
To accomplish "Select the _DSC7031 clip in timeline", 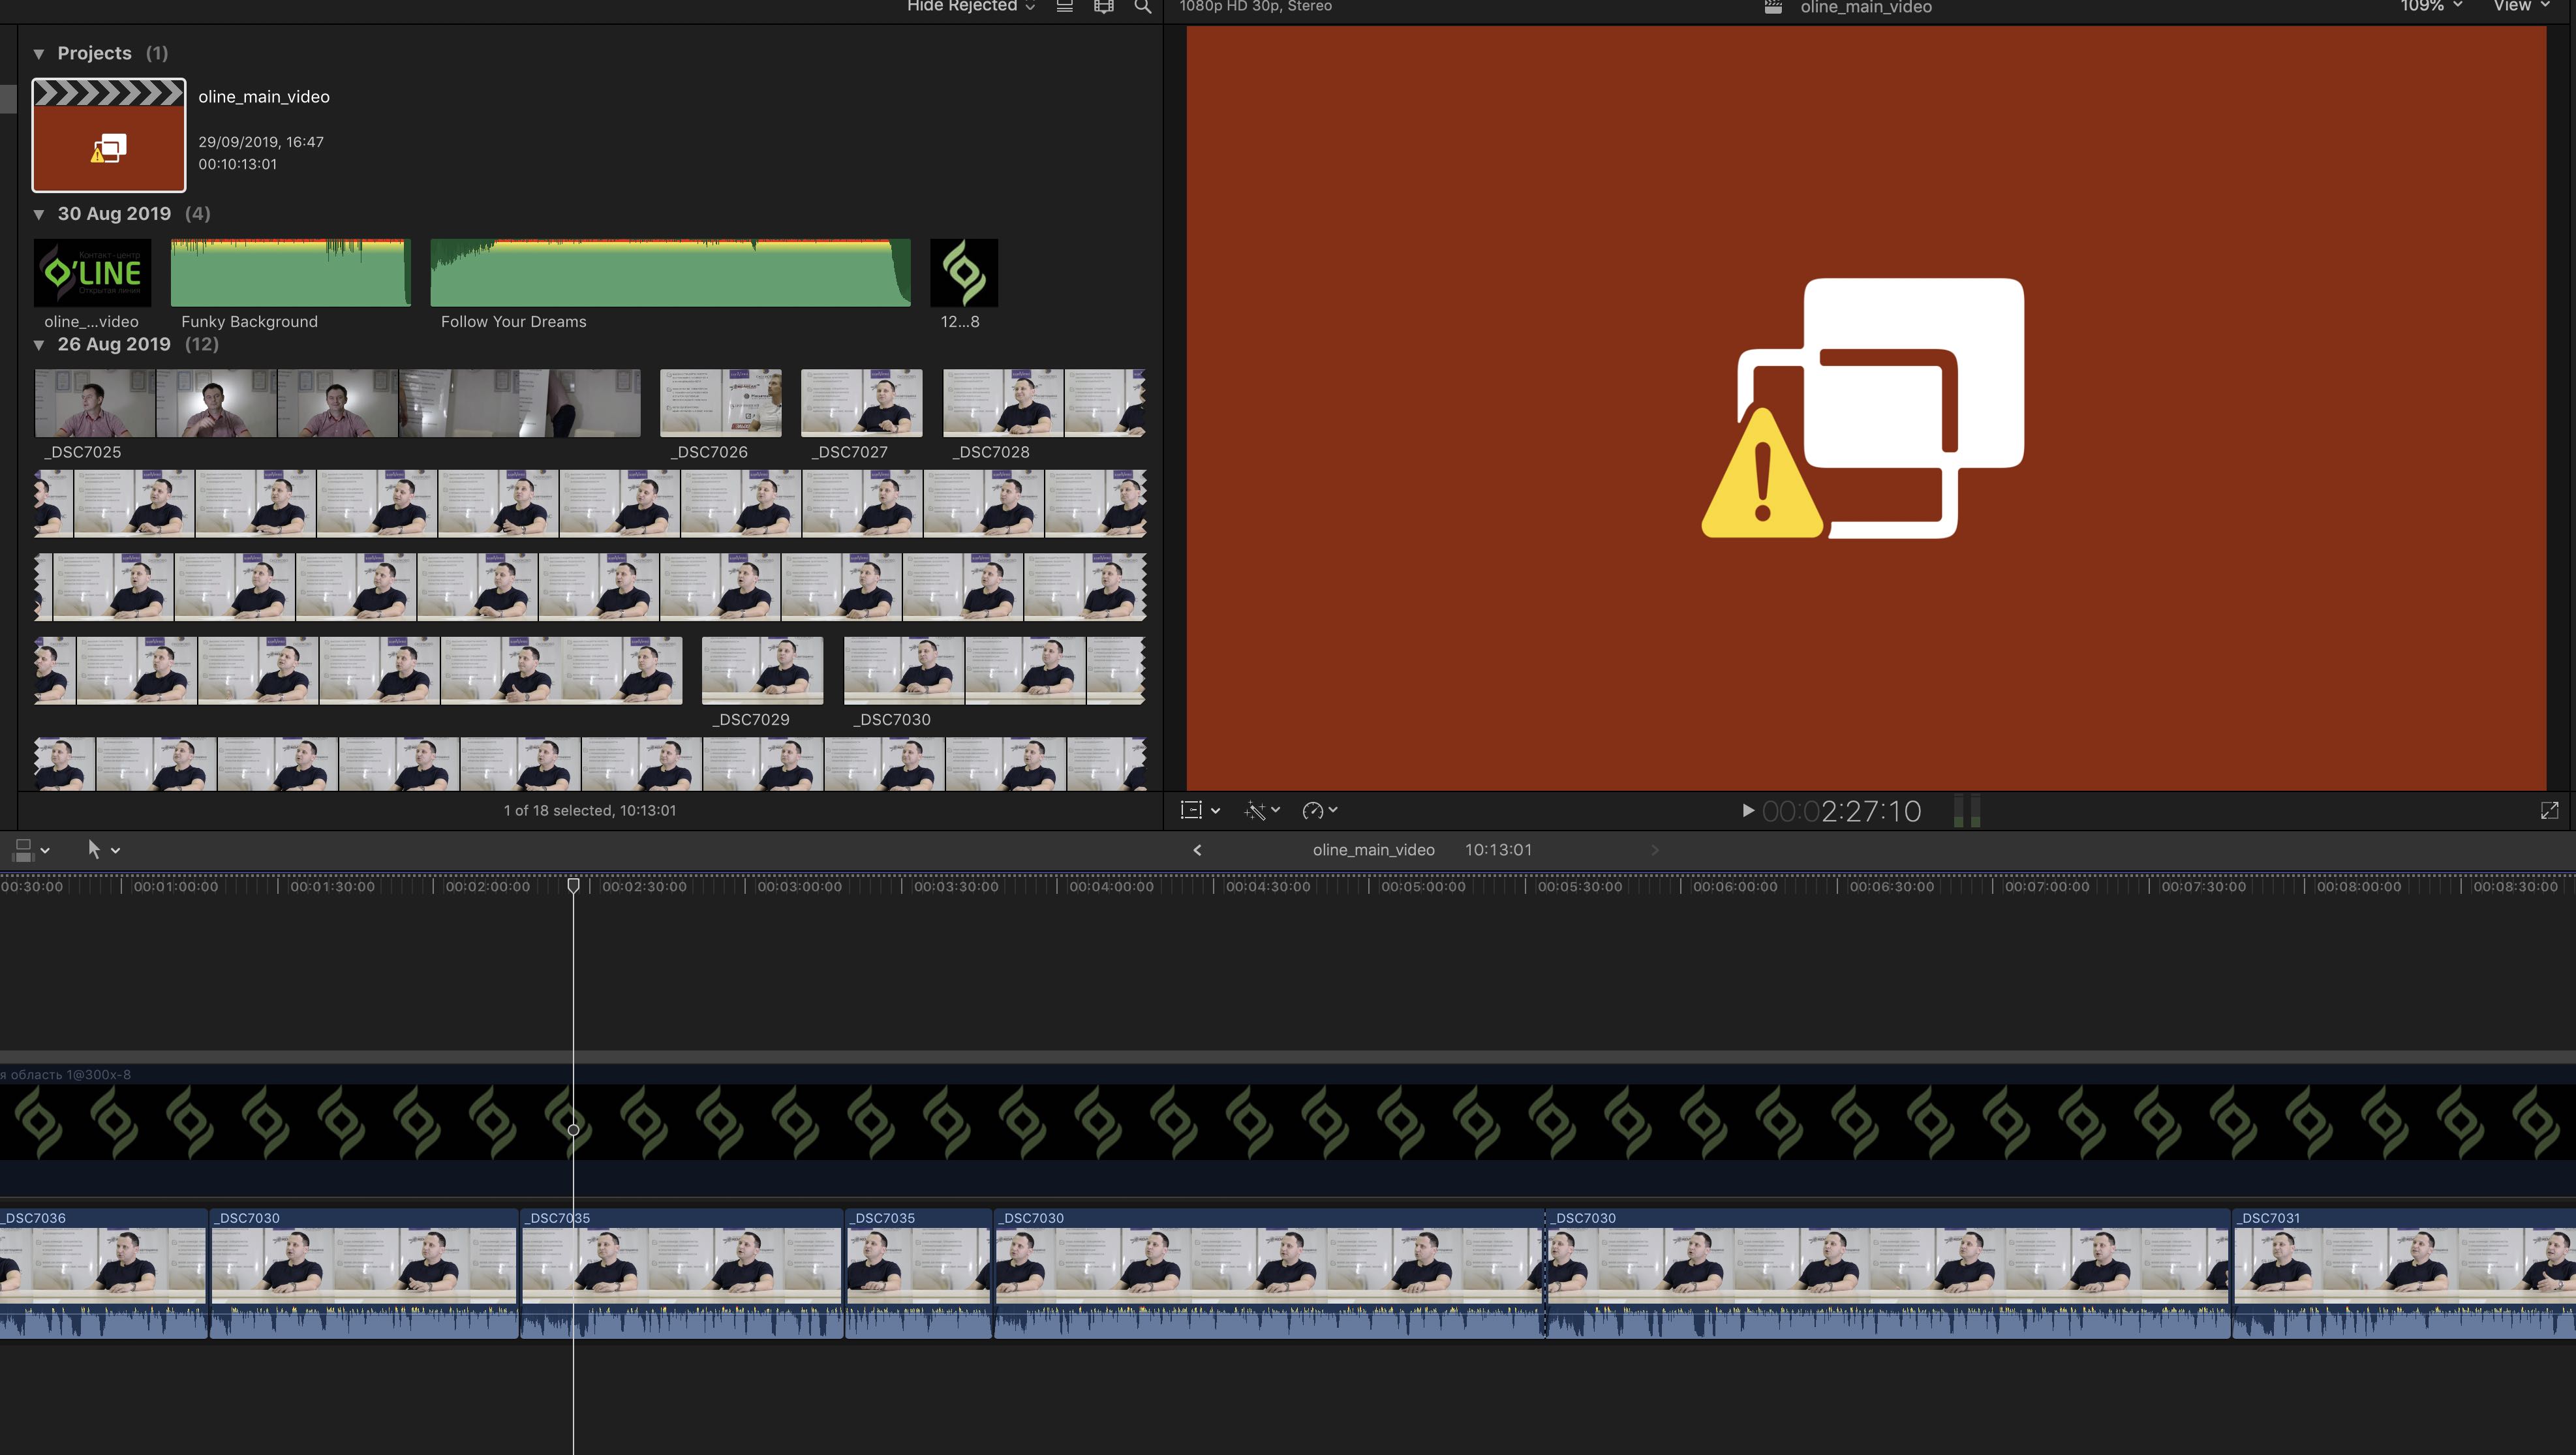I will point(2404,1273).
